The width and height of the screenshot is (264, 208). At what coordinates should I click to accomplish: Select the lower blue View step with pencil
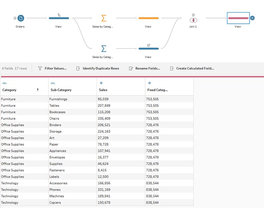[x=148, y=48]
